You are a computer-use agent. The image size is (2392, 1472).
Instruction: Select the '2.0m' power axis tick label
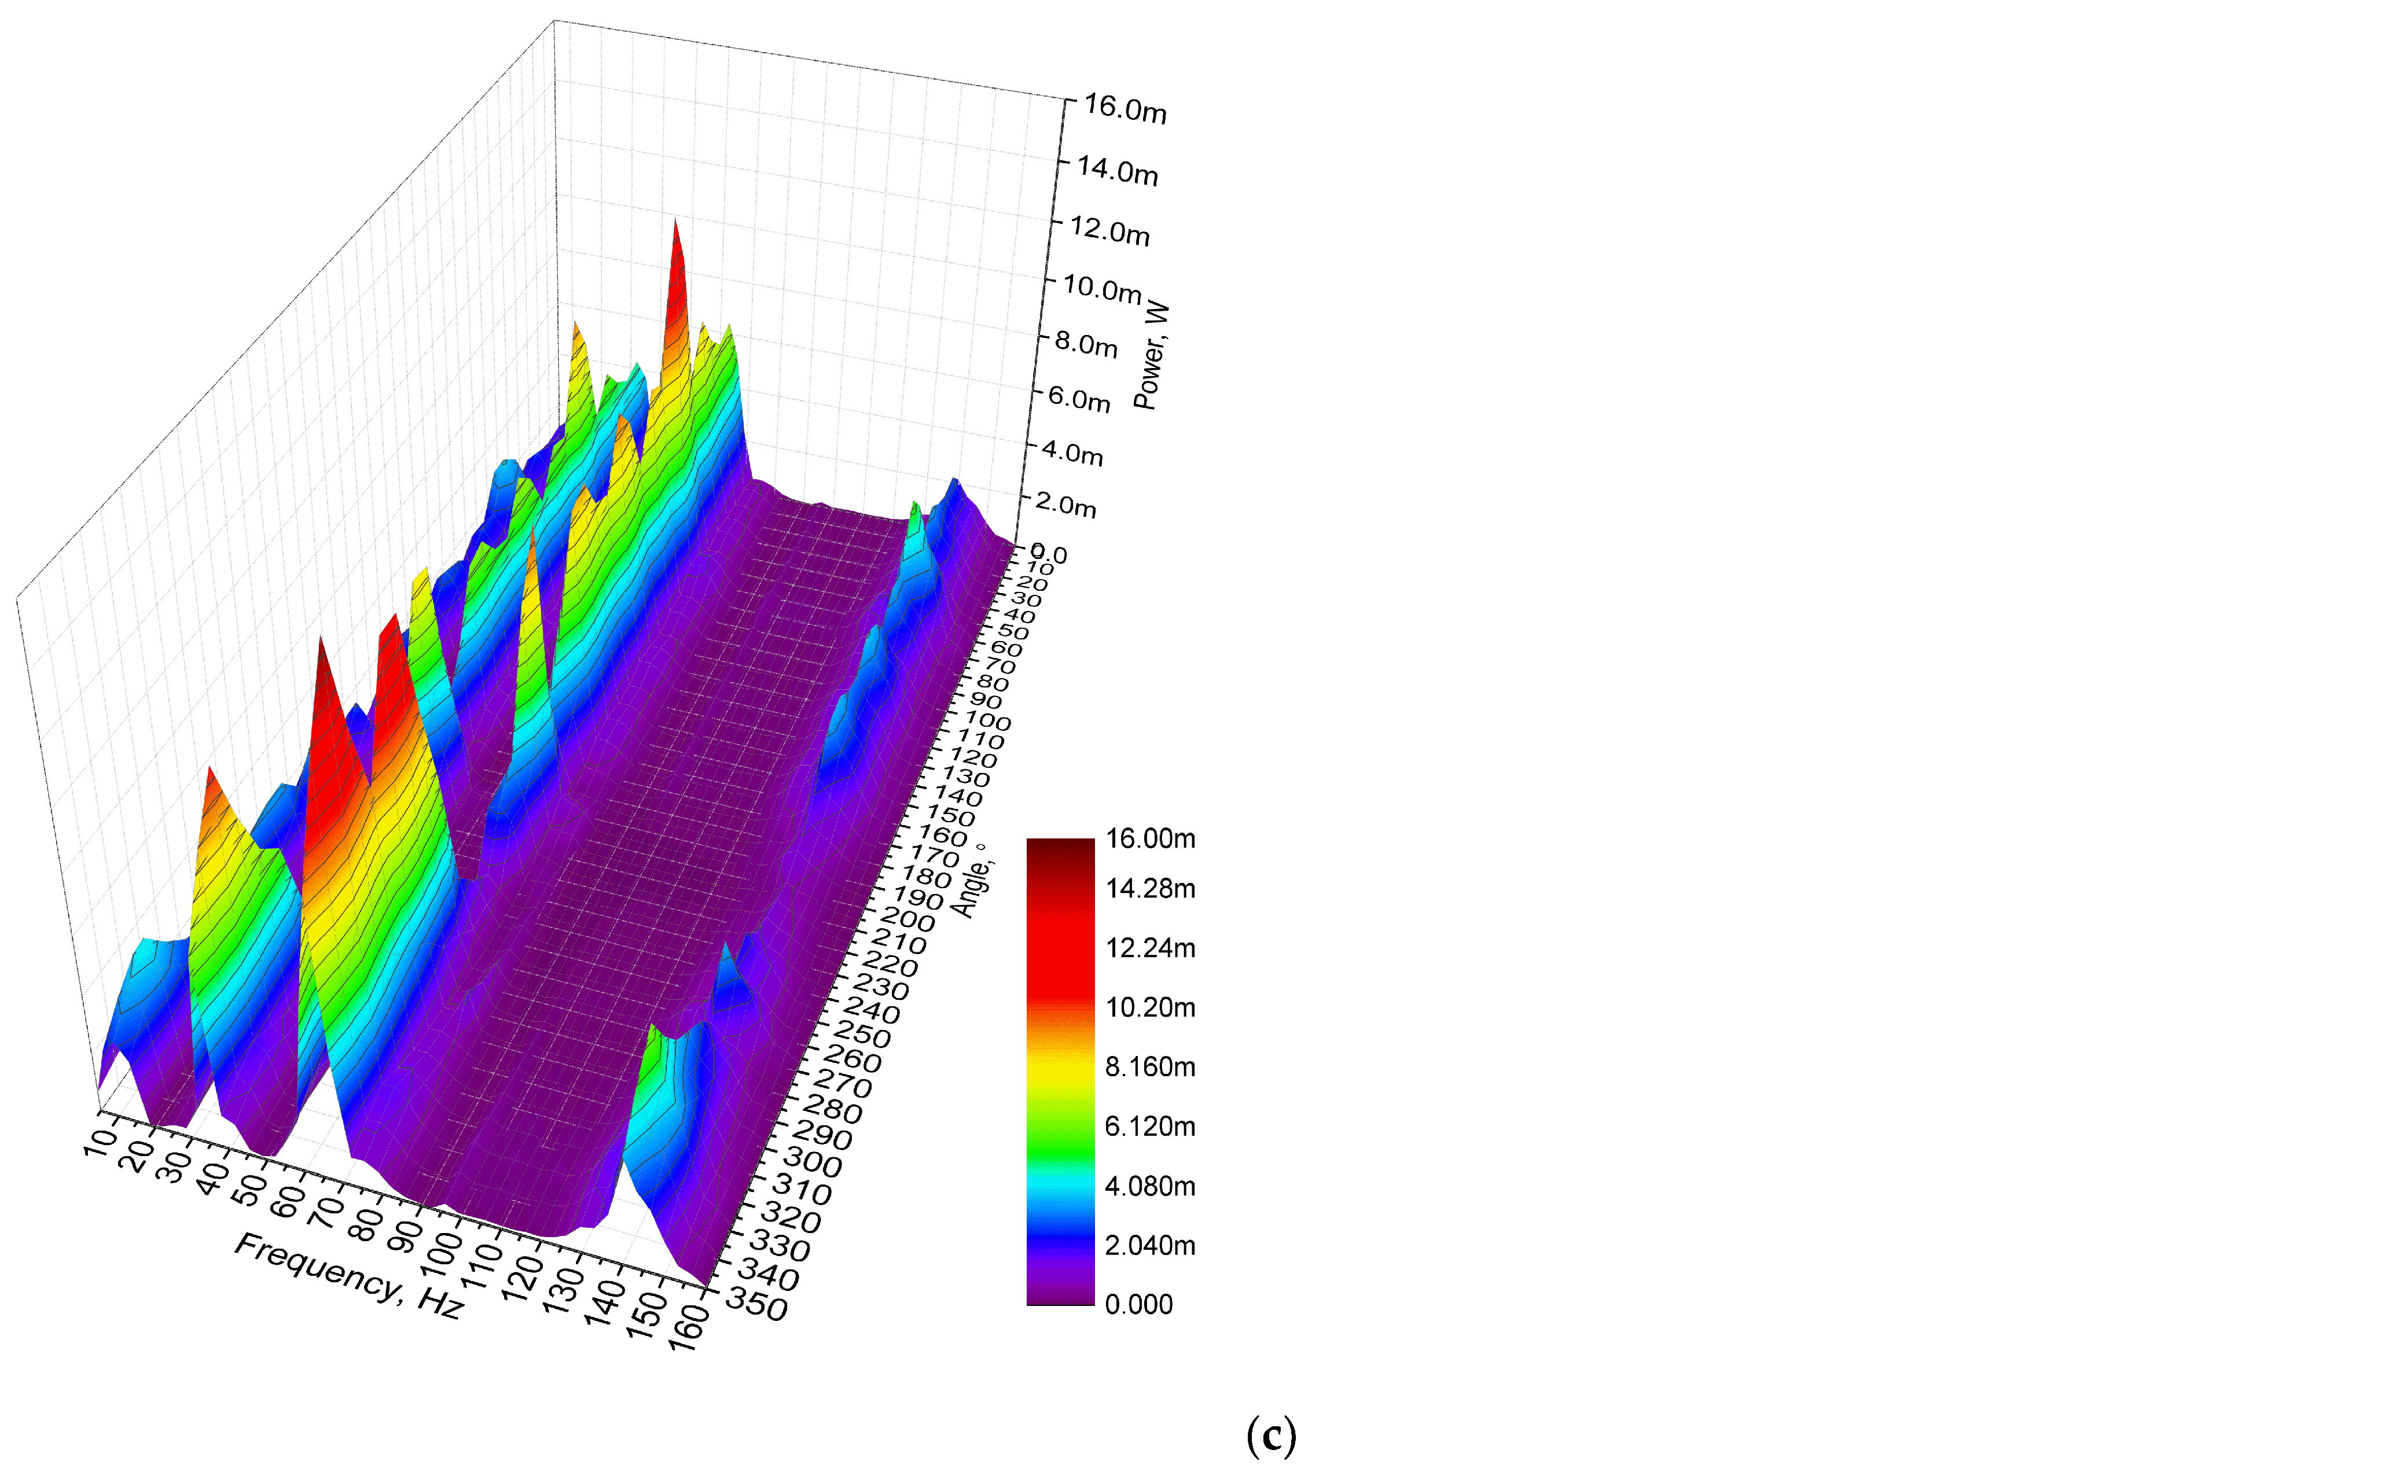pyautogui.click(x=1065, y=505)
